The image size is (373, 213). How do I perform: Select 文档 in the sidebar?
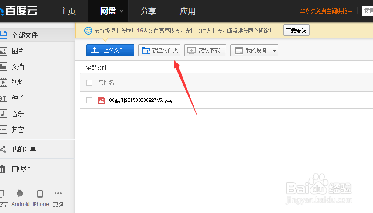tap(18, 66)
